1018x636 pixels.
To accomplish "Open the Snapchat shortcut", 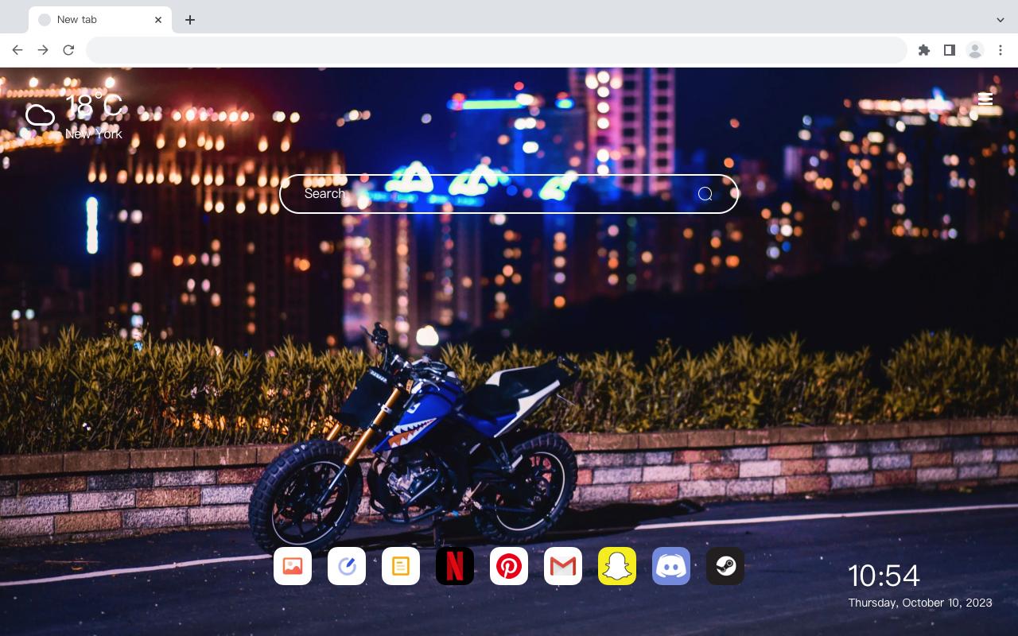I will (617, 566).
